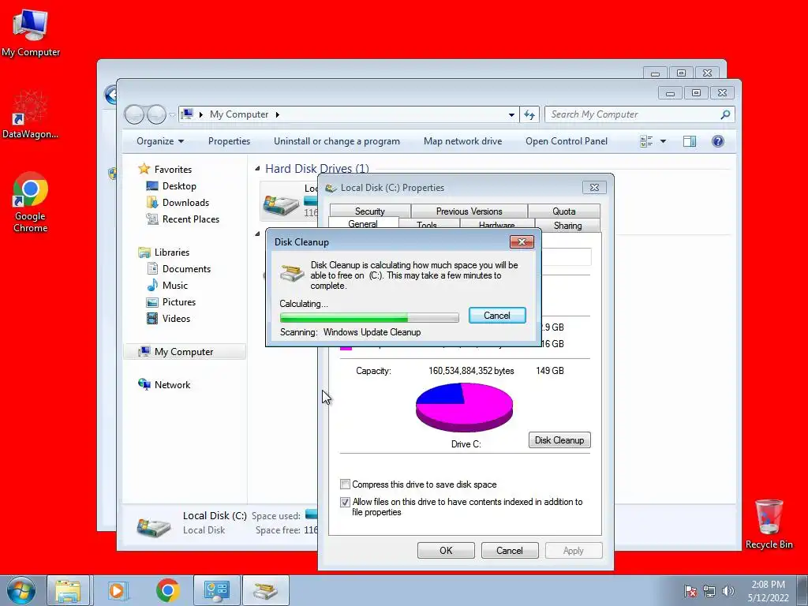Screen dimensions: 808x606
Task: Cancel the Disk Cleanup calculation
Action: click(x=497, y=316)
